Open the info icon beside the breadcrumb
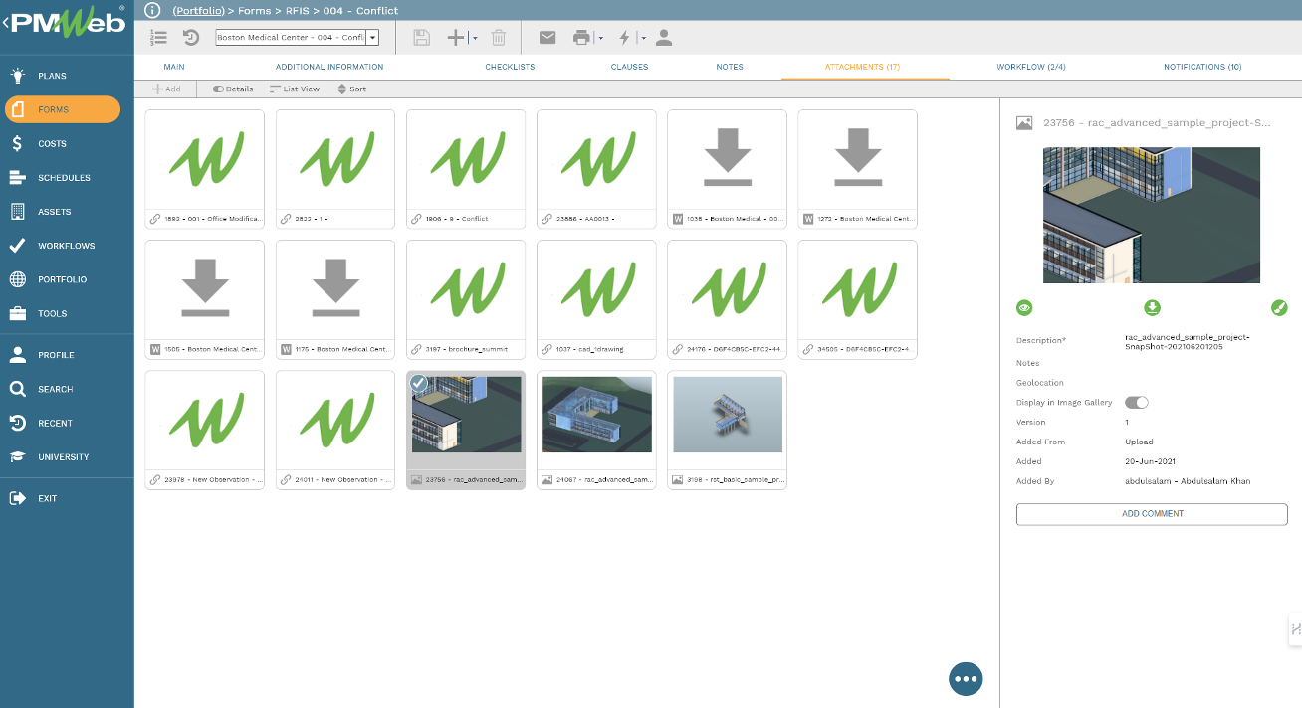This screenshot has height=708, width=1302. coord(151,10)
